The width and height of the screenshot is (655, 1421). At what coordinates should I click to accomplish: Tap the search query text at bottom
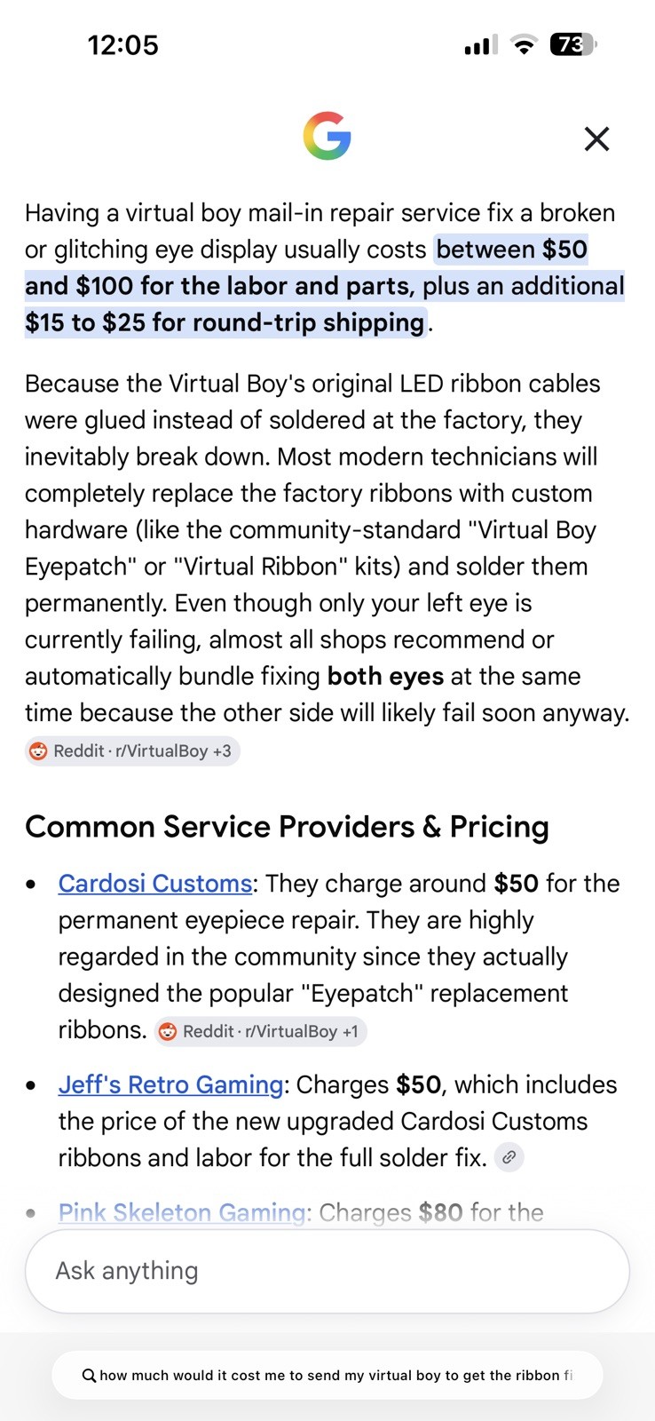coord(335,1376)
